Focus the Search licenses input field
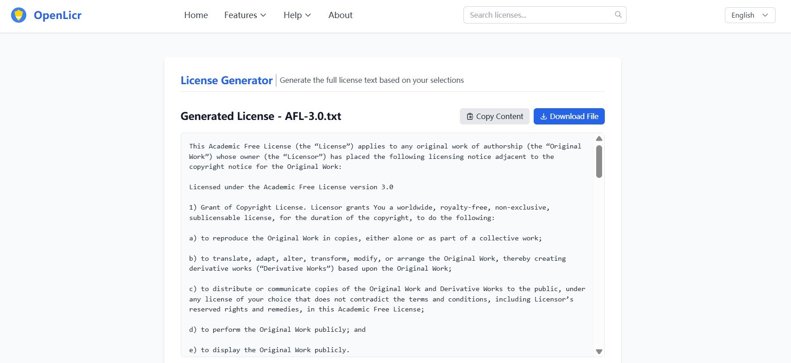This screenshot has height=363, width=791. 545,15
